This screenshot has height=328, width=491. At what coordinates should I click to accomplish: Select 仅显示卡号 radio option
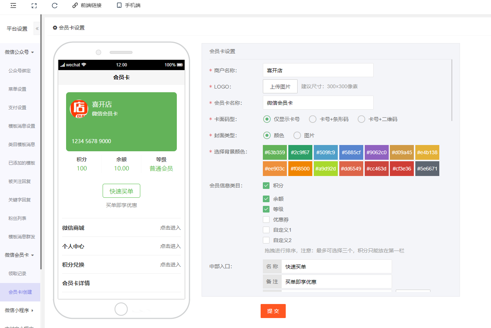click(x=267, y=119)
